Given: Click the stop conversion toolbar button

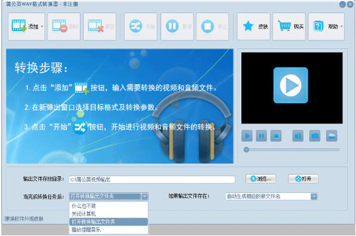Looking at the screenshot, I should [x=212, y=27].
